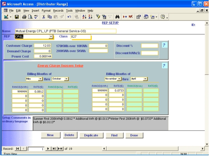Image resolution: width=209 pixels, height=156 pixels.
Task: Click Filter By Selection icon
Action: pyautogui.click(x=98, y=17)
